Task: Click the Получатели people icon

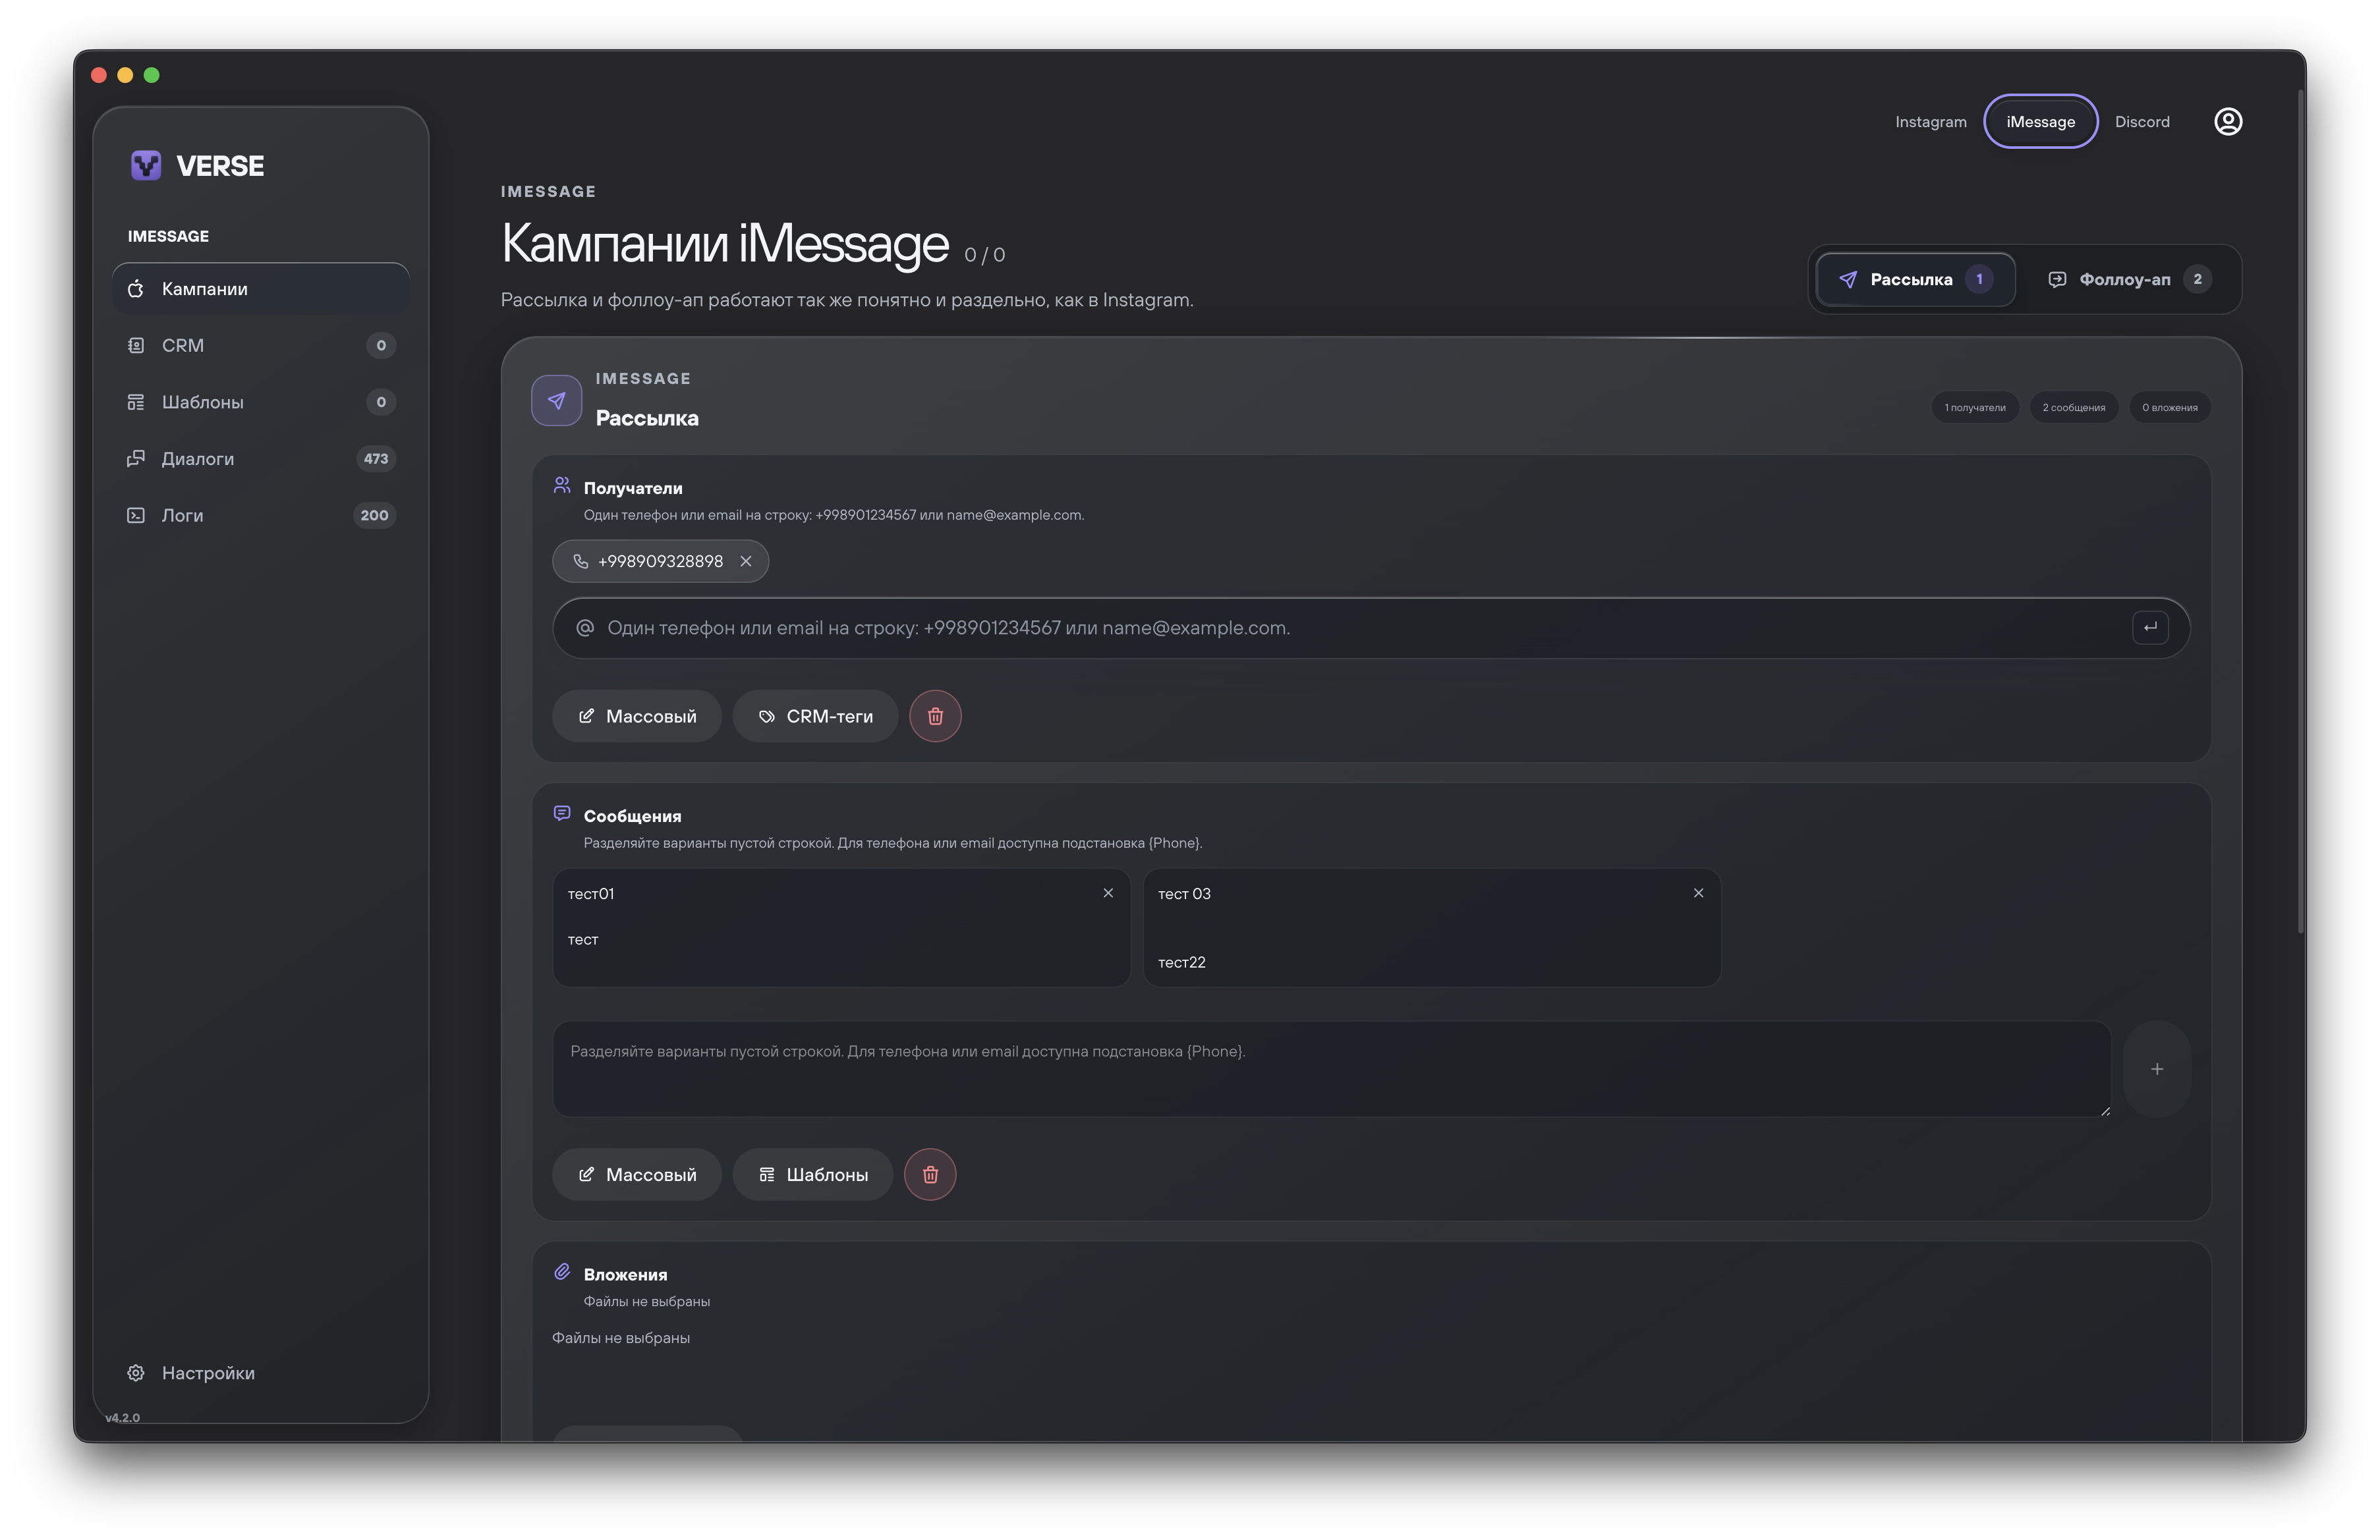Action: [x=562, y=485]
